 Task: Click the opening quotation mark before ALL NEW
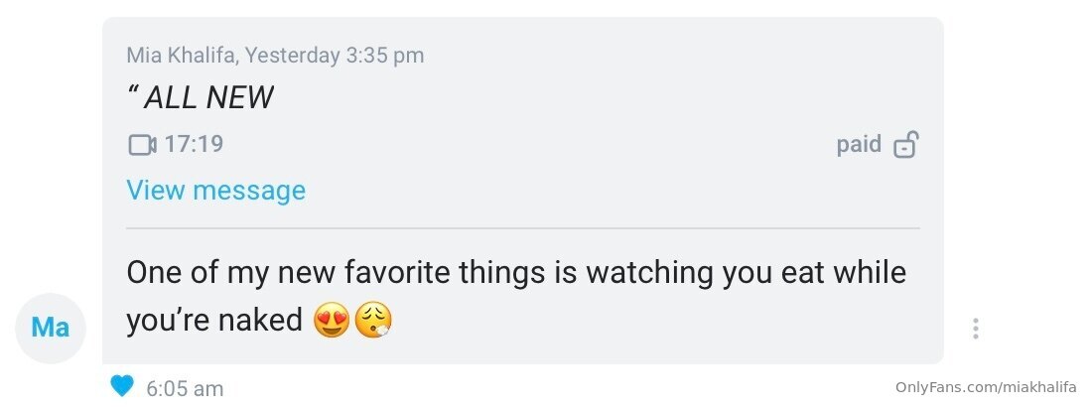click(x=133, y=94)
